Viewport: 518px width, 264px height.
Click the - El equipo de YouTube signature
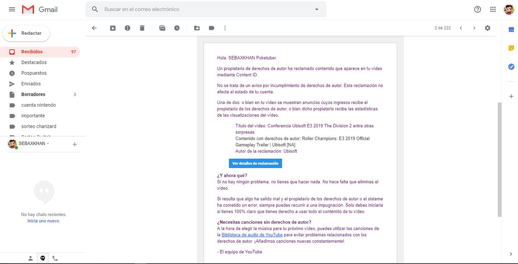pos(240,251)
